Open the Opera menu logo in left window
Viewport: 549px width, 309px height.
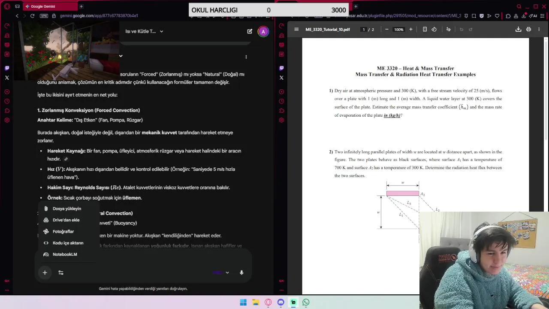coord(7,6)
